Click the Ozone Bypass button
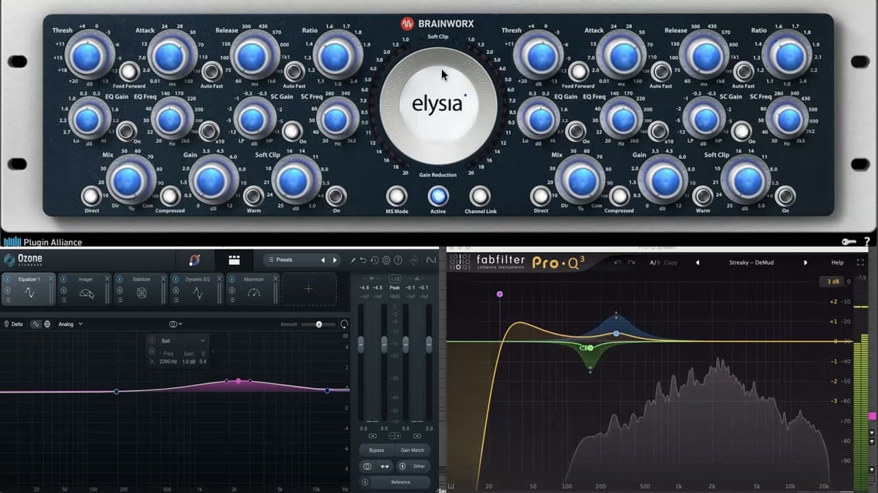Viewport: 878px width, 493px height. tap(377, 450)
